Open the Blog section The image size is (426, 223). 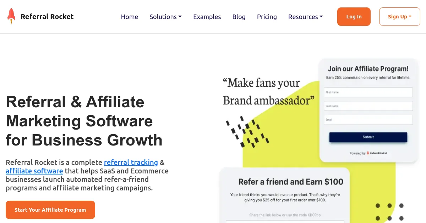tap(239, 17)
